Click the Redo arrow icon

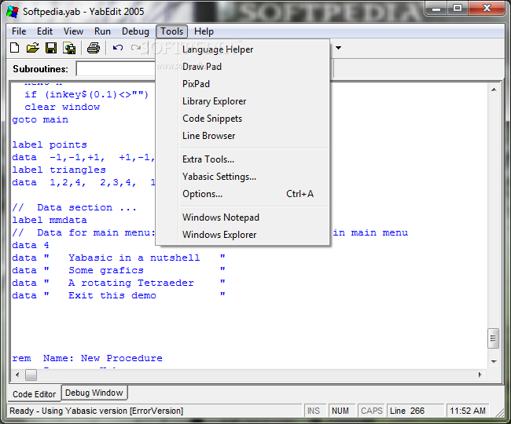[x=135, y=48]
